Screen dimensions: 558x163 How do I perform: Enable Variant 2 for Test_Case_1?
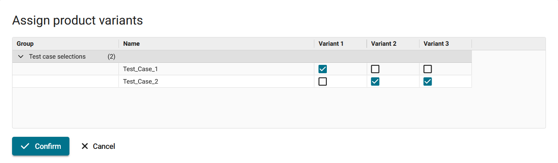[375, 69]
